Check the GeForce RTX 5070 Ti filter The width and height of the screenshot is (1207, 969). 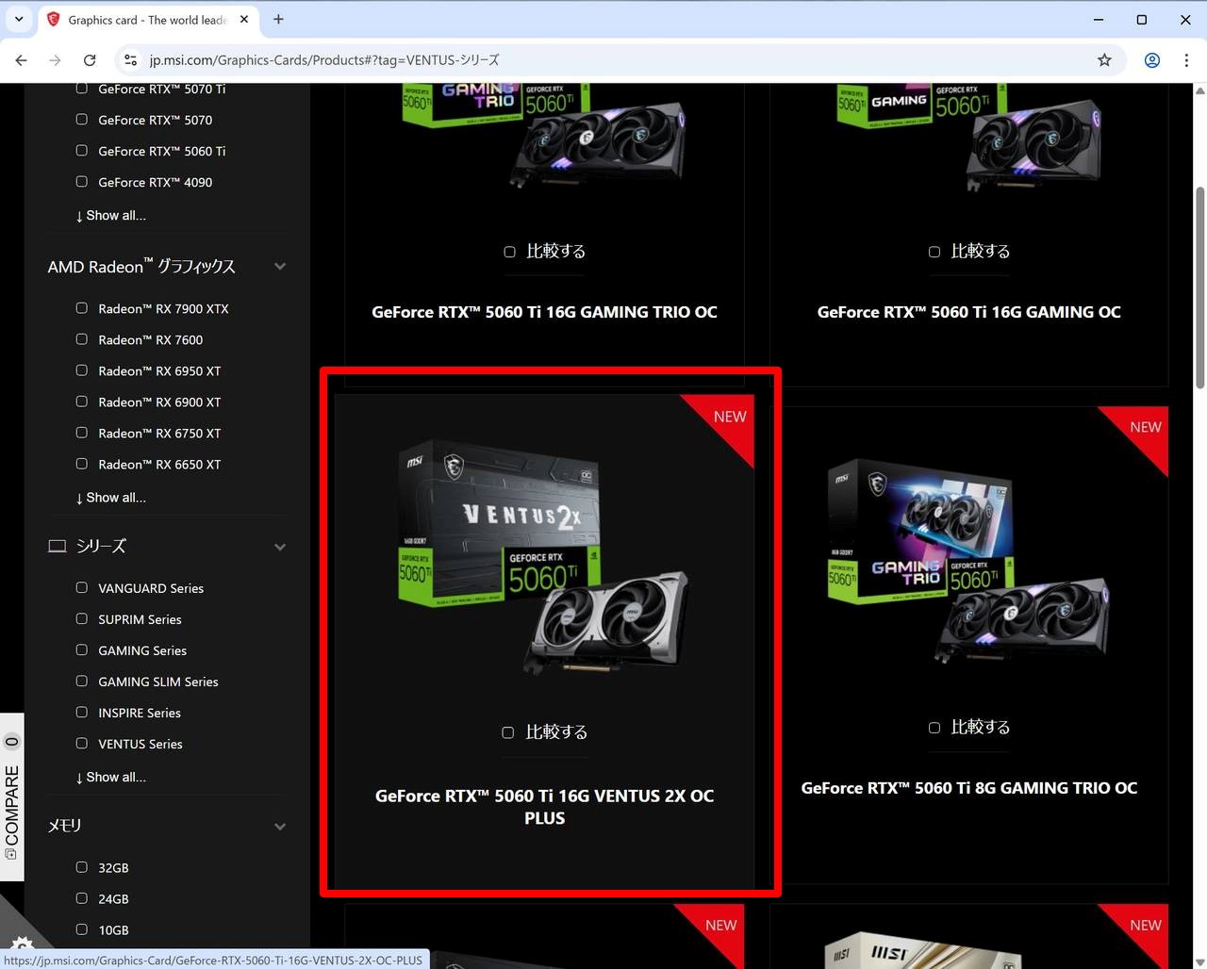pyautogui.click(x=82, y=89)
